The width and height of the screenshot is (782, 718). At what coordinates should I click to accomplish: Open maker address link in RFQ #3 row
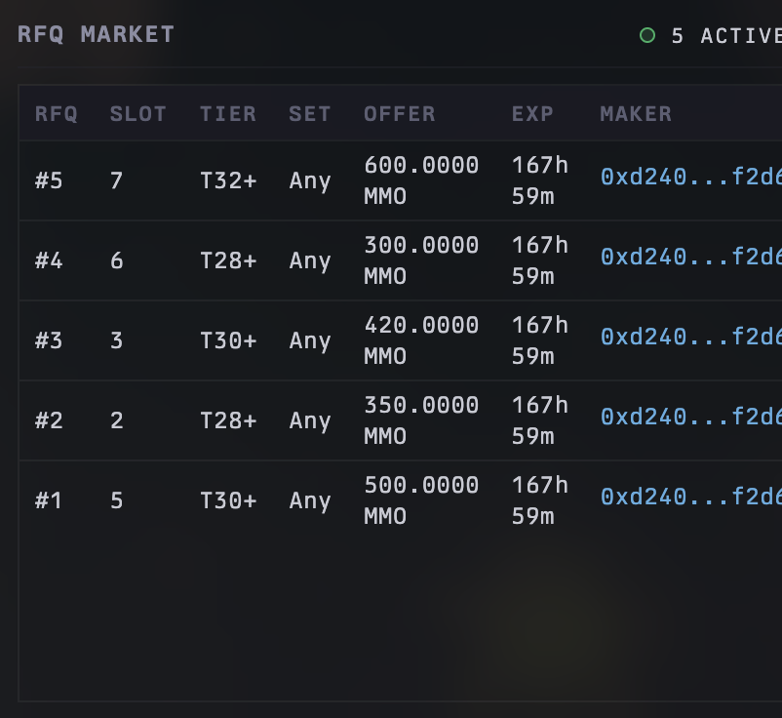pos(691,338)
